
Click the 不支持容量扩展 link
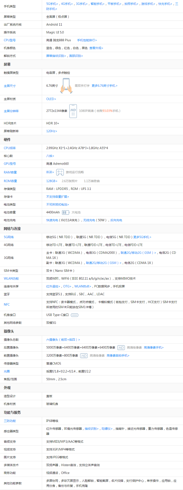point(57,197)
